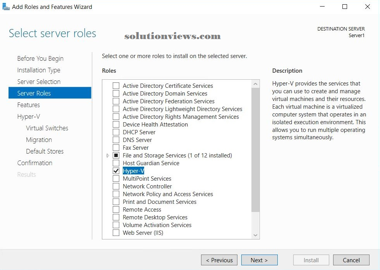This screenshot has height=270, width=380.
Task: Open Server Selection page
Action: 39,82
